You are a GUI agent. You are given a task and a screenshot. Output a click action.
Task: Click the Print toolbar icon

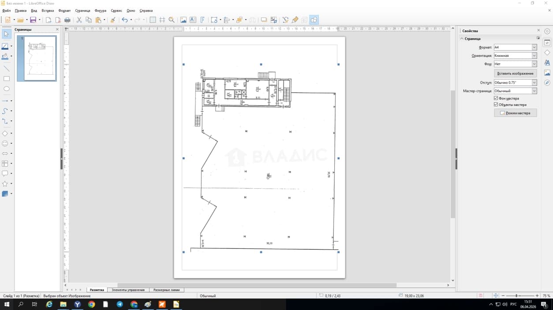point(67,20)
